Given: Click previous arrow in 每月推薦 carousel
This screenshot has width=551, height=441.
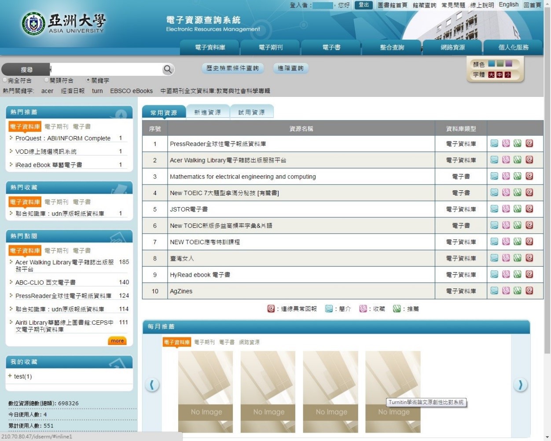Looking at the screenshot, I should click(152, 385).
